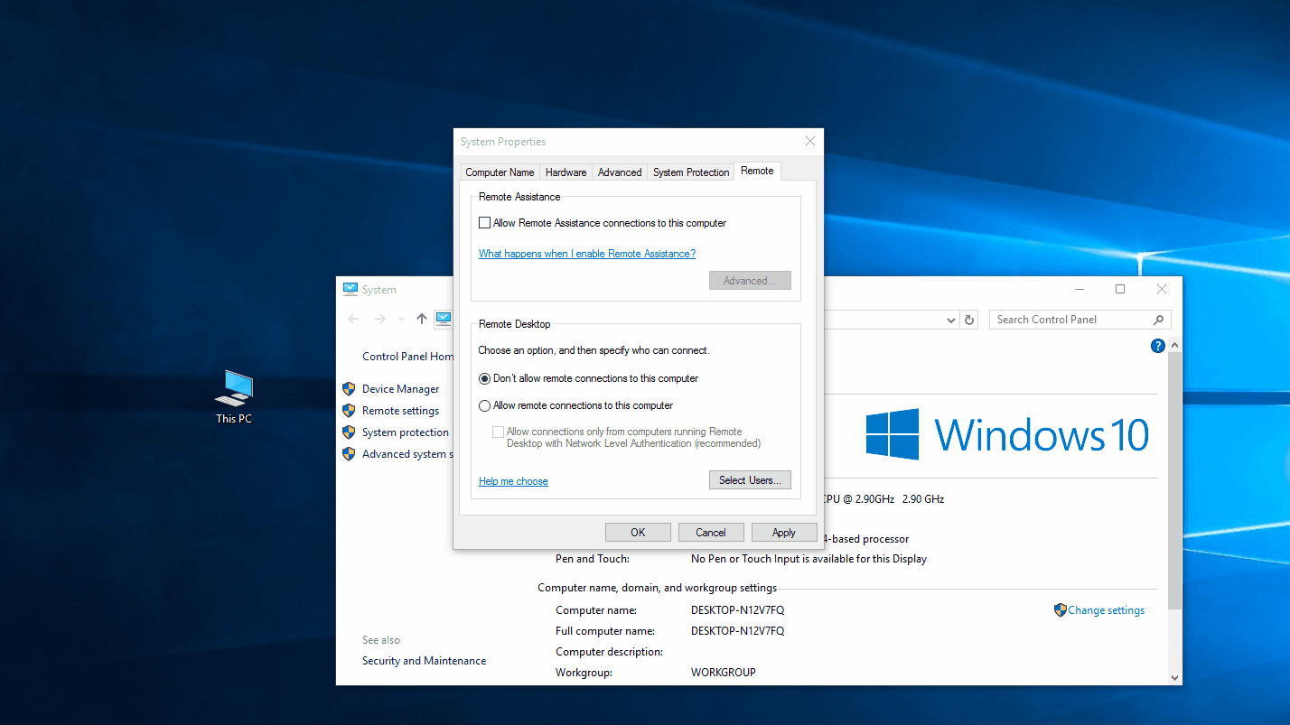This screenshot has width=1290, height=725.
Task: Maximize the System window
Action: point(1120,289)
